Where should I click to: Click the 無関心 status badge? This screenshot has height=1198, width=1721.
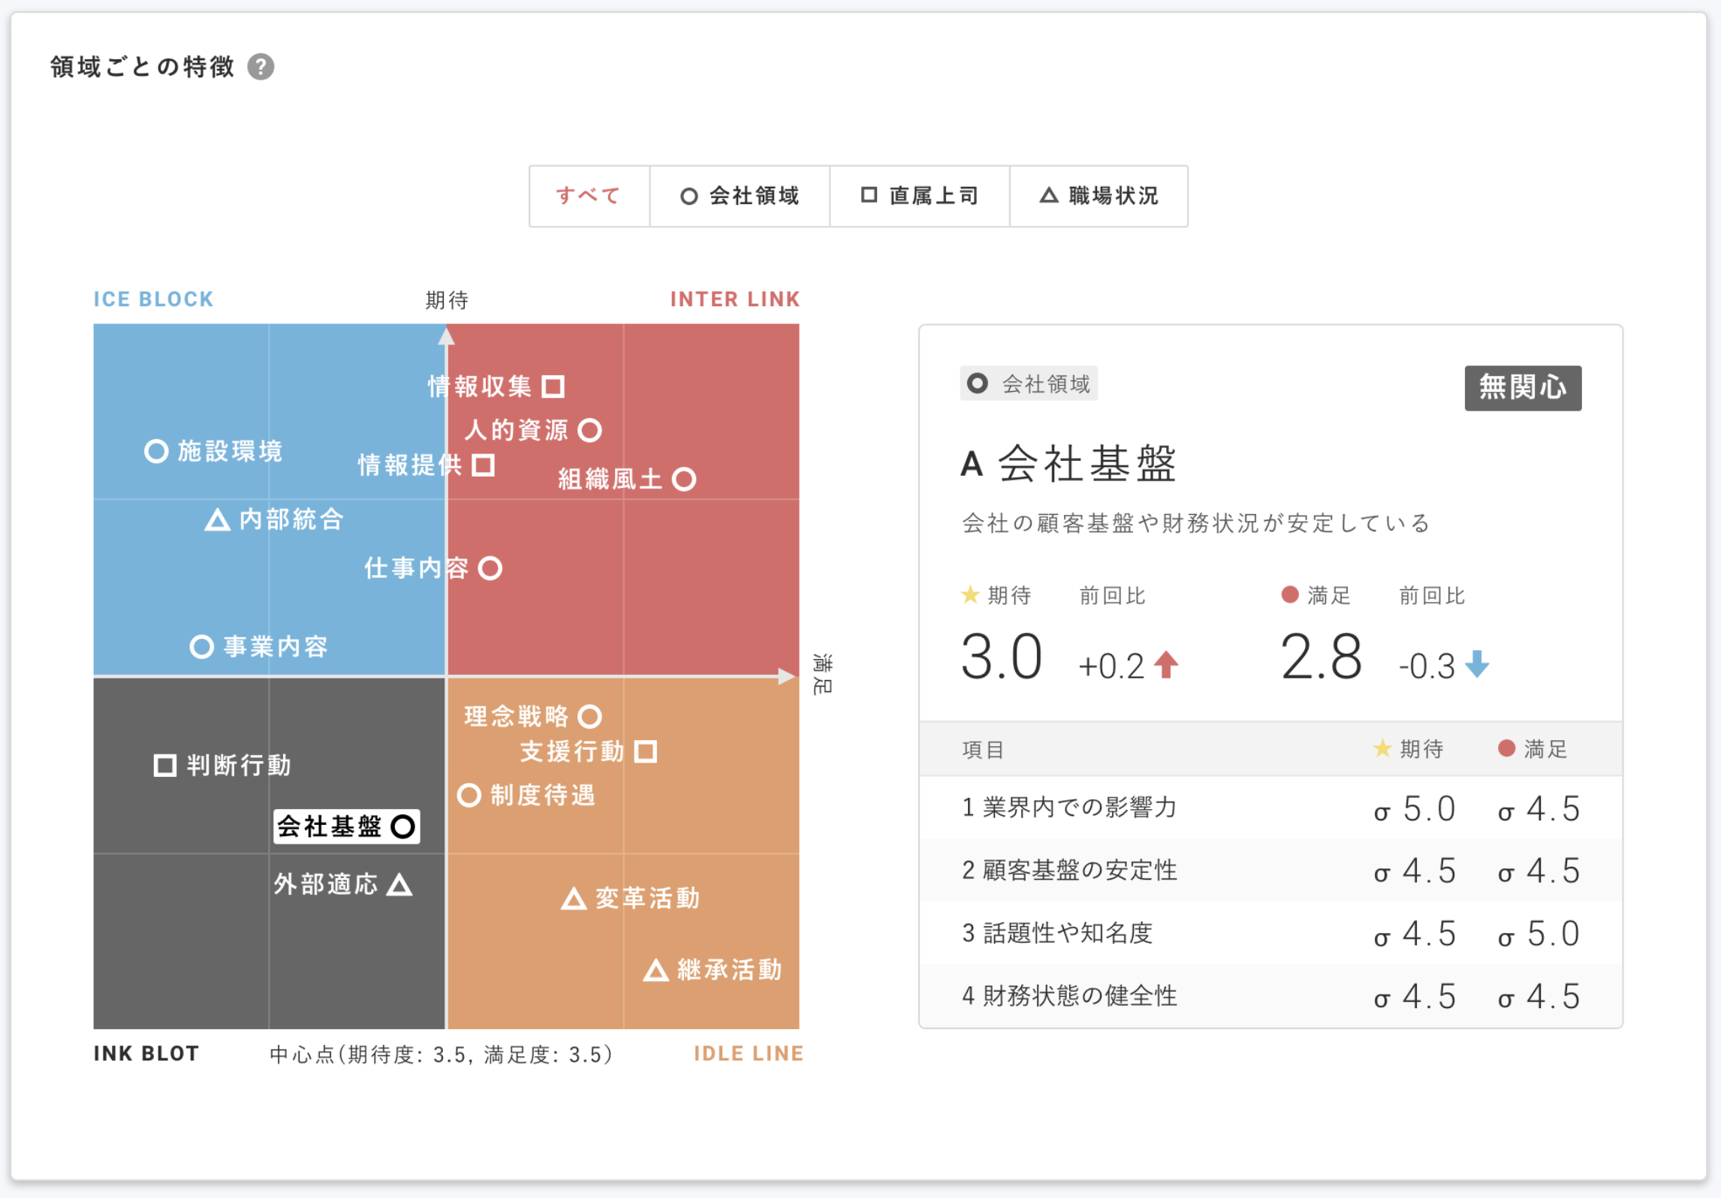(x=1522, y=388)
